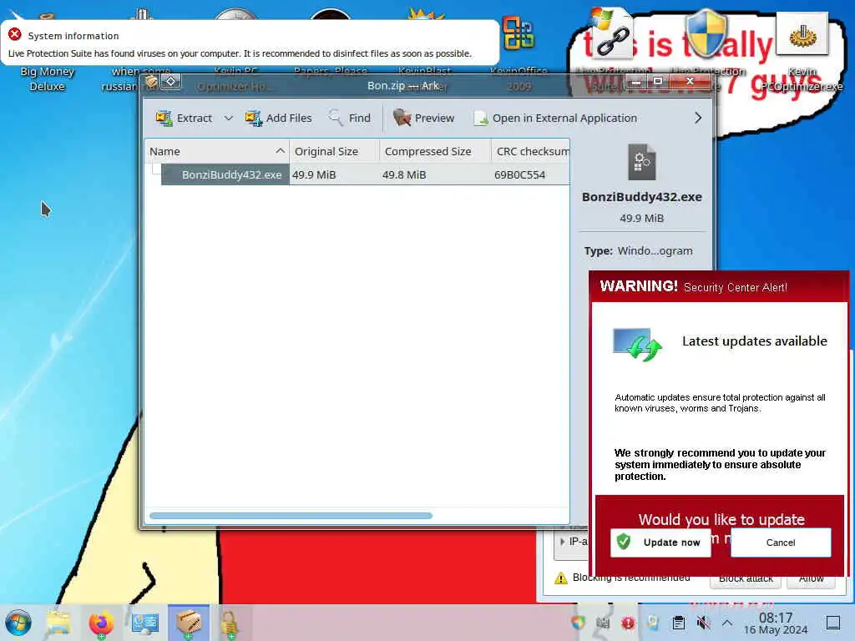The image size is (855, 641).
Task: Click Allow button behind alert
Action: [x=811, y=579]
